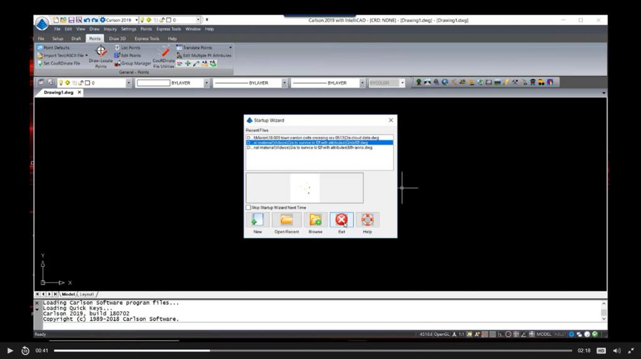Click the Undo arrow in quick access toolbar
Image resolution: width=641 pixels, height=359 pixels.
[86, 19]
